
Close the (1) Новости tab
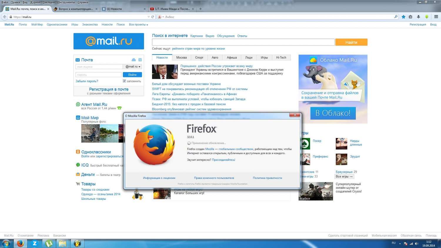coord(144,9)
